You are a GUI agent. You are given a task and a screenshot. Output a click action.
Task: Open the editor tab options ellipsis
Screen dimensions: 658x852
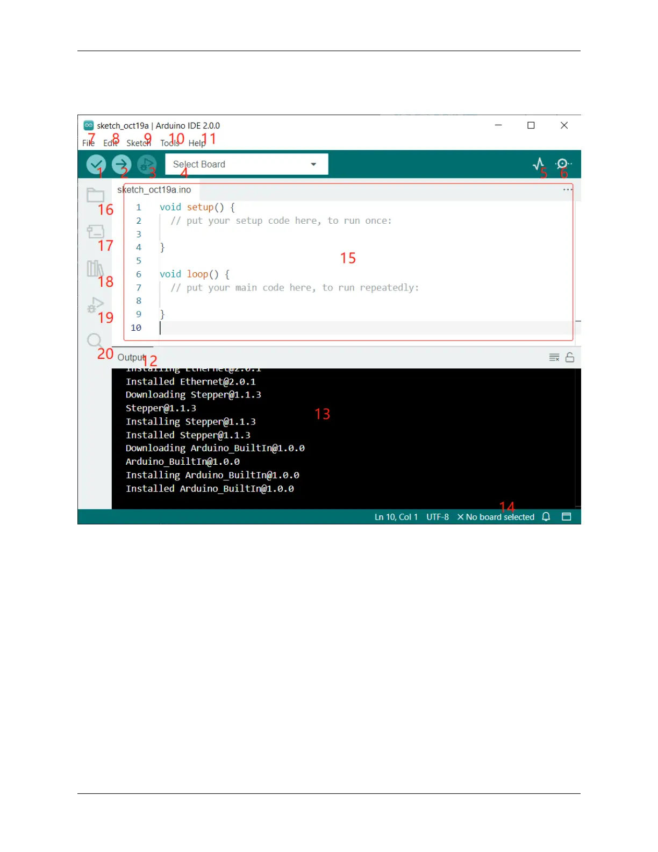coord(568,190)
